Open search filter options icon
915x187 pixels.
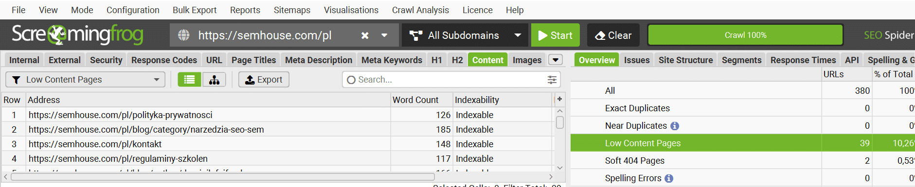click(x=552, y=80)
